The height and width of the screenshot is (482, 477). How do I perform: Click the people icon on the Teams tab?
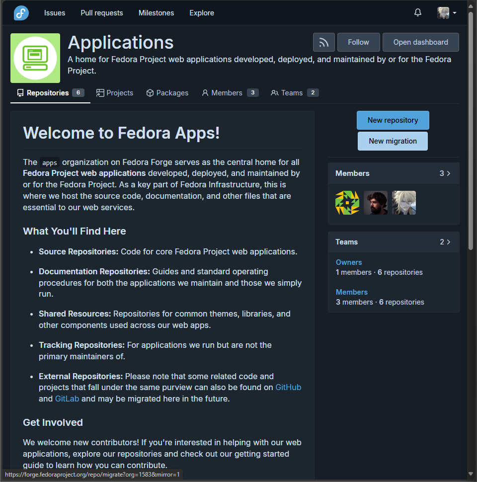[x=274, y=93]
